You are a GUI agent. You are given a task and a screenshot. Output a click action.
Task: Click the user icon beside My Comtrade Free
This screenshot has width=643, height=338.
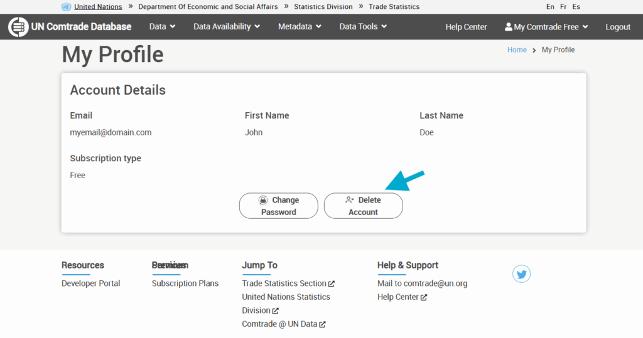pyautogui.click(x=509, y=27)
